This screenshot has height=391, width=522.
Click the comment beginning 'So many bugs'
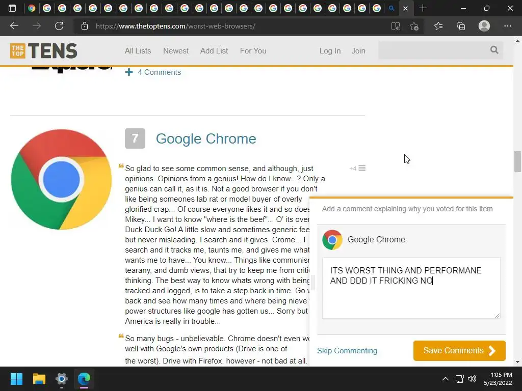pos(216,349)
